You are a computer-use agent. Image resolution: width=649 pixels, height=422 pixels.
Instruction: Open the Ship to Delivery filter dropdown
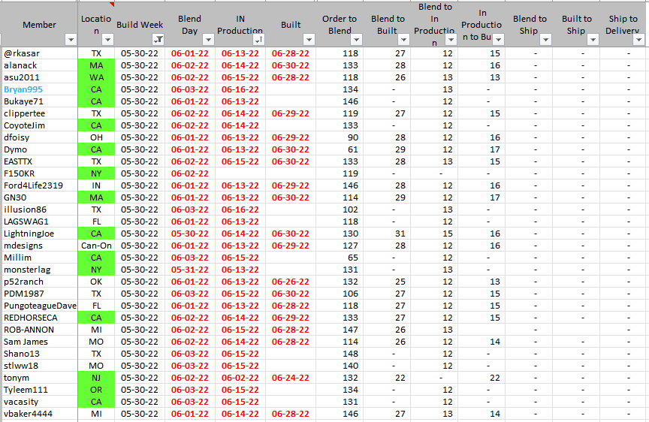639,39
